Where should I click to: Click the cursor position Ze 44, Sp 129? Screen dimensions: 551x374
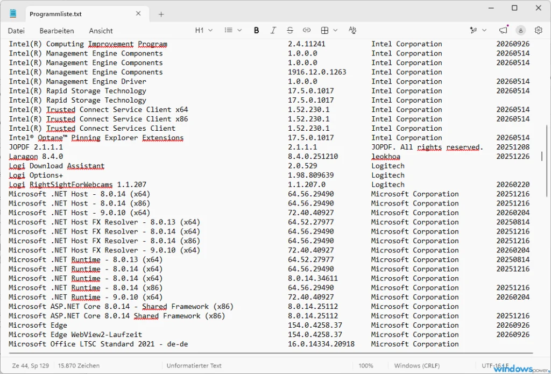point(31,365)
